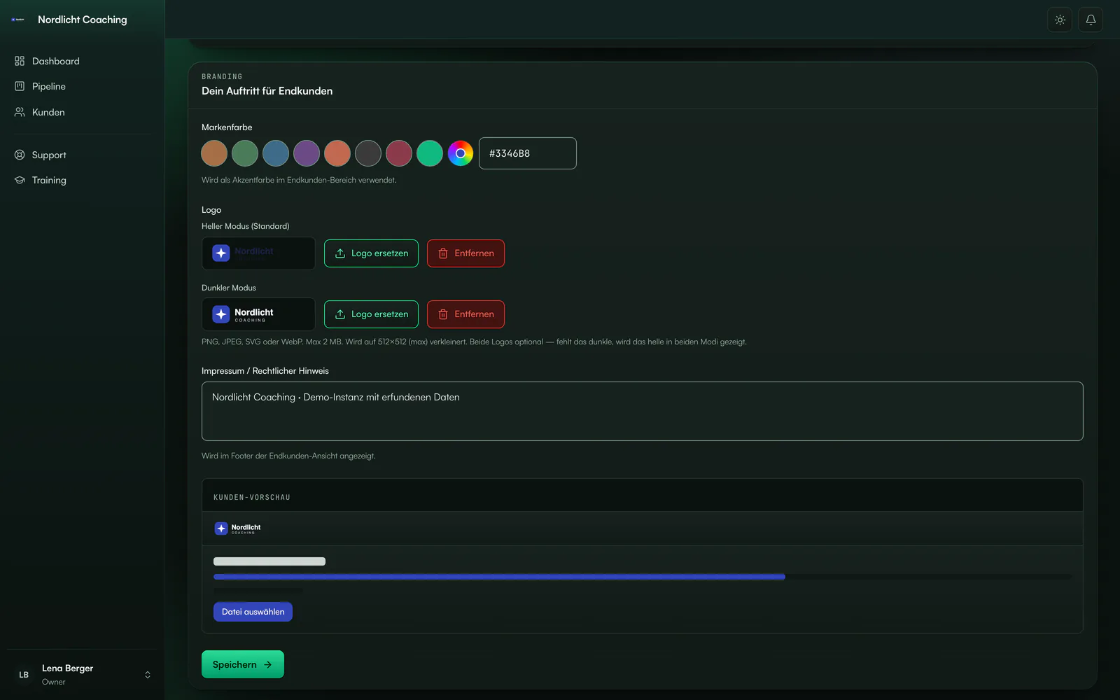Click Logo ersetzen for Dunkler Modus
This screenshot has height=700, width=1120.
click(x=371, y=314)
